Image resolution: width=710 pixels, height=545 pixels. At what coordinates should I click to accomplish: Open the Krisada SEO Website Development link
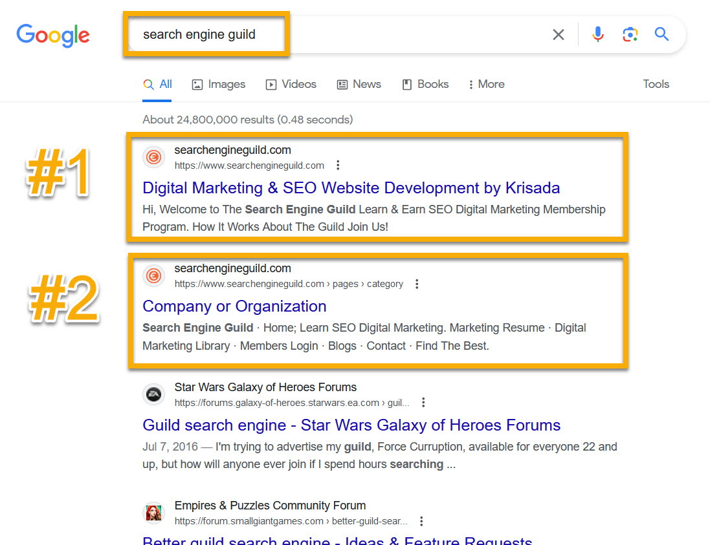pos(351,187)
